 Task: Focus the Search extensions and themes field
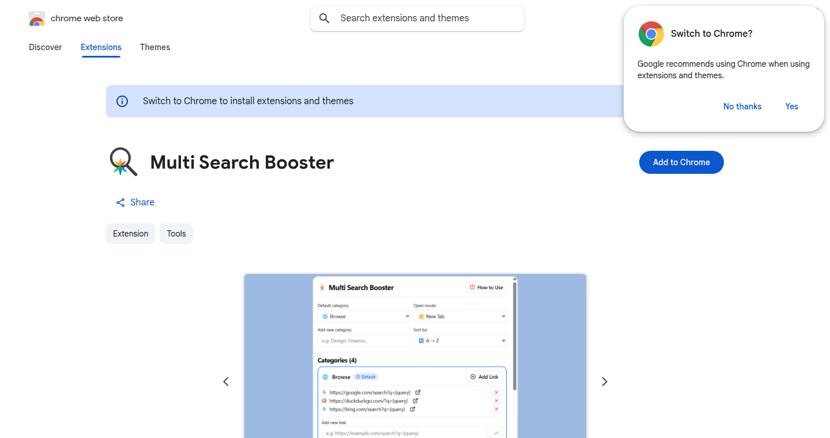[417, 18]
